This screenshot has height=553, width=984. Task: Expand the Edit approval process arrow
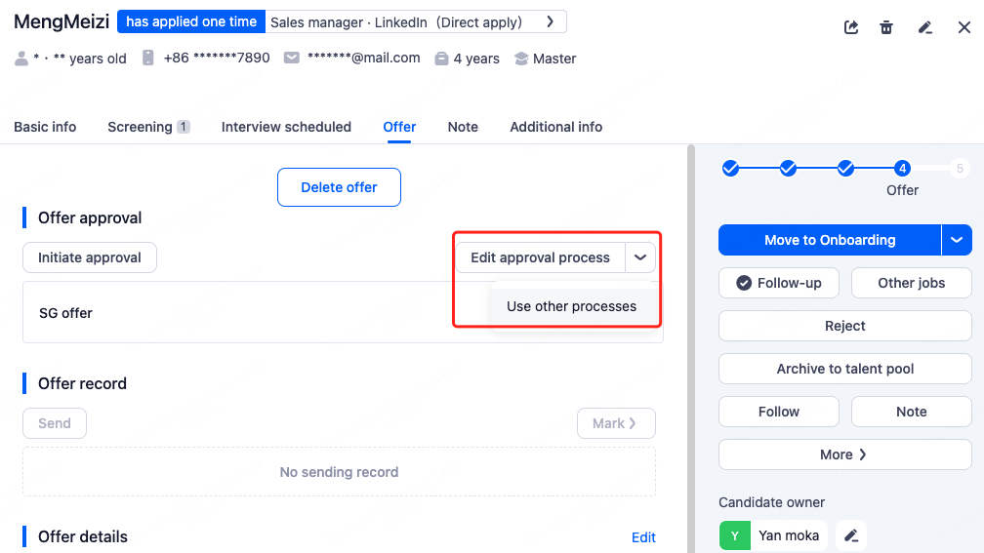coord(640,257)
